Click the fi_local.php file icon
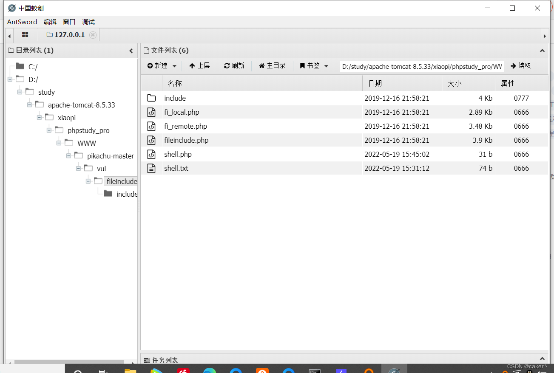Image resolution: width=554 pixels, height=373 pixels. tap(151, 112)
